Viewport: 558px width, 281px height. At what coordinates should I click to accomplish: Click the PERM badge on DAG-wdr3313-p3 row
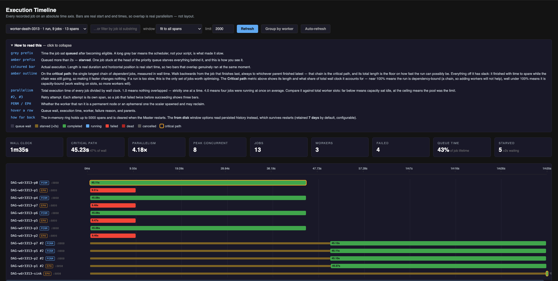click(44, 228)
